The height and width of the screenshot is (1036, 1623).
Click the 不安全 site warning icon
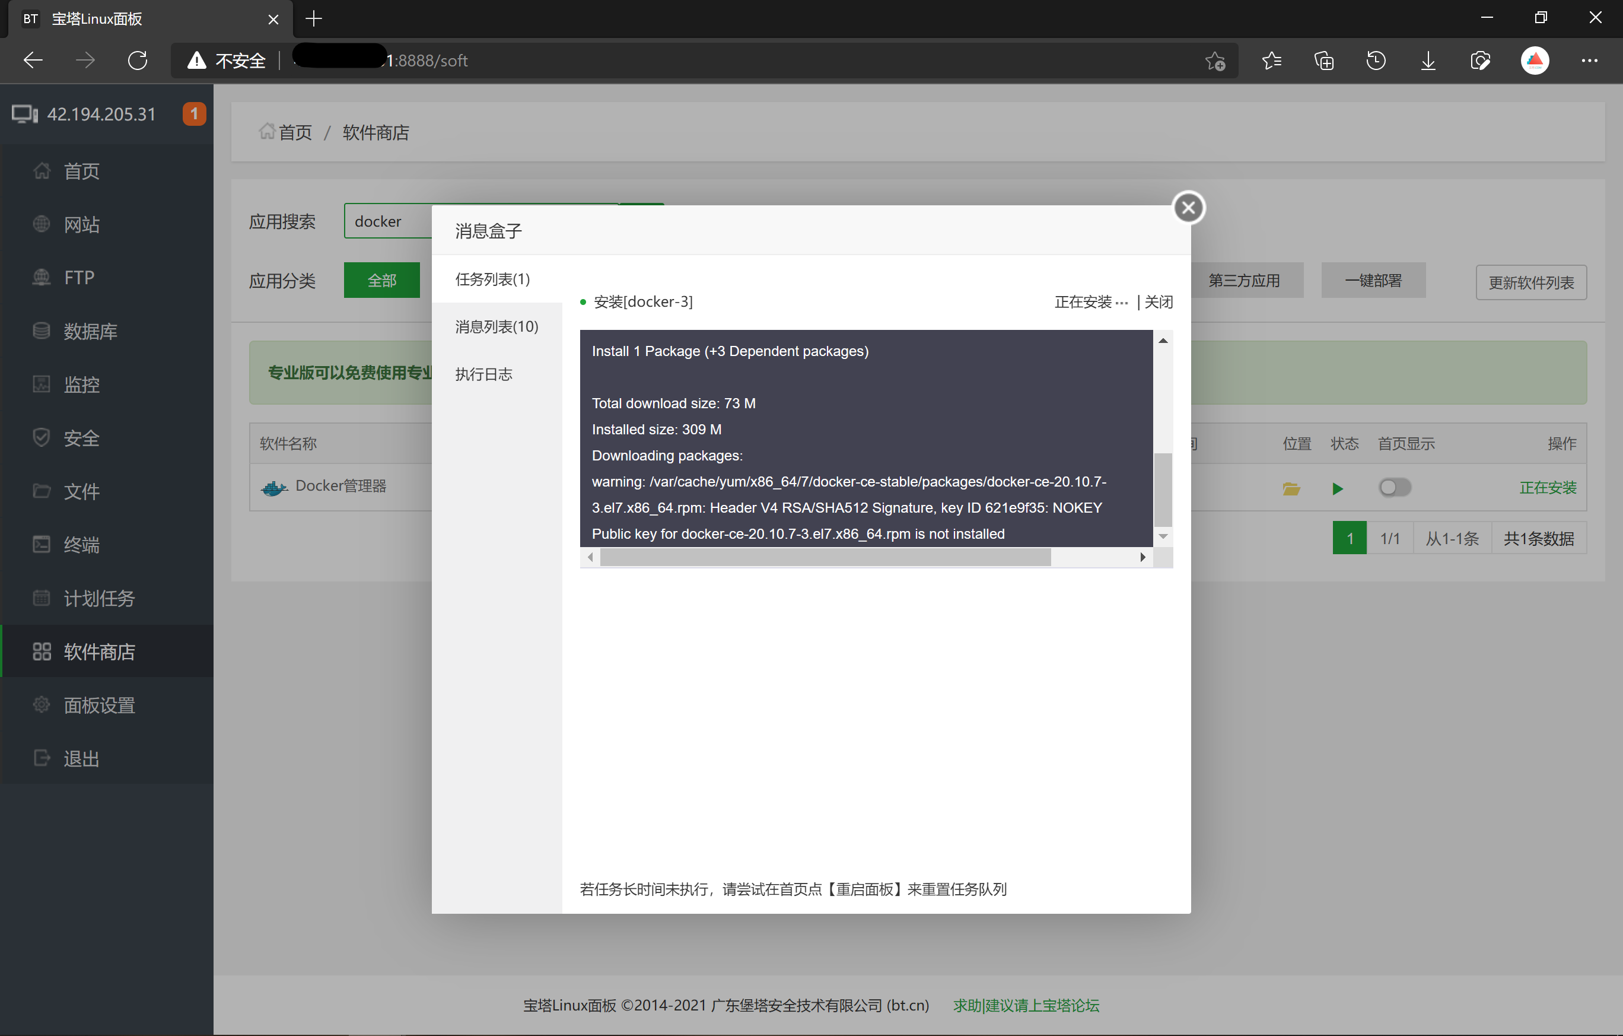tap(196, 61)
